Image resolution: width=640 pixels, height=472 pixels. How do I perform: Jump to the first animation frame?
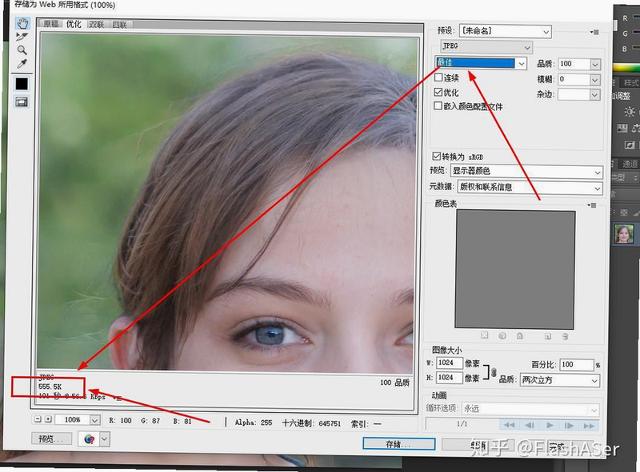pyautogui.click(x=510, y=425)
